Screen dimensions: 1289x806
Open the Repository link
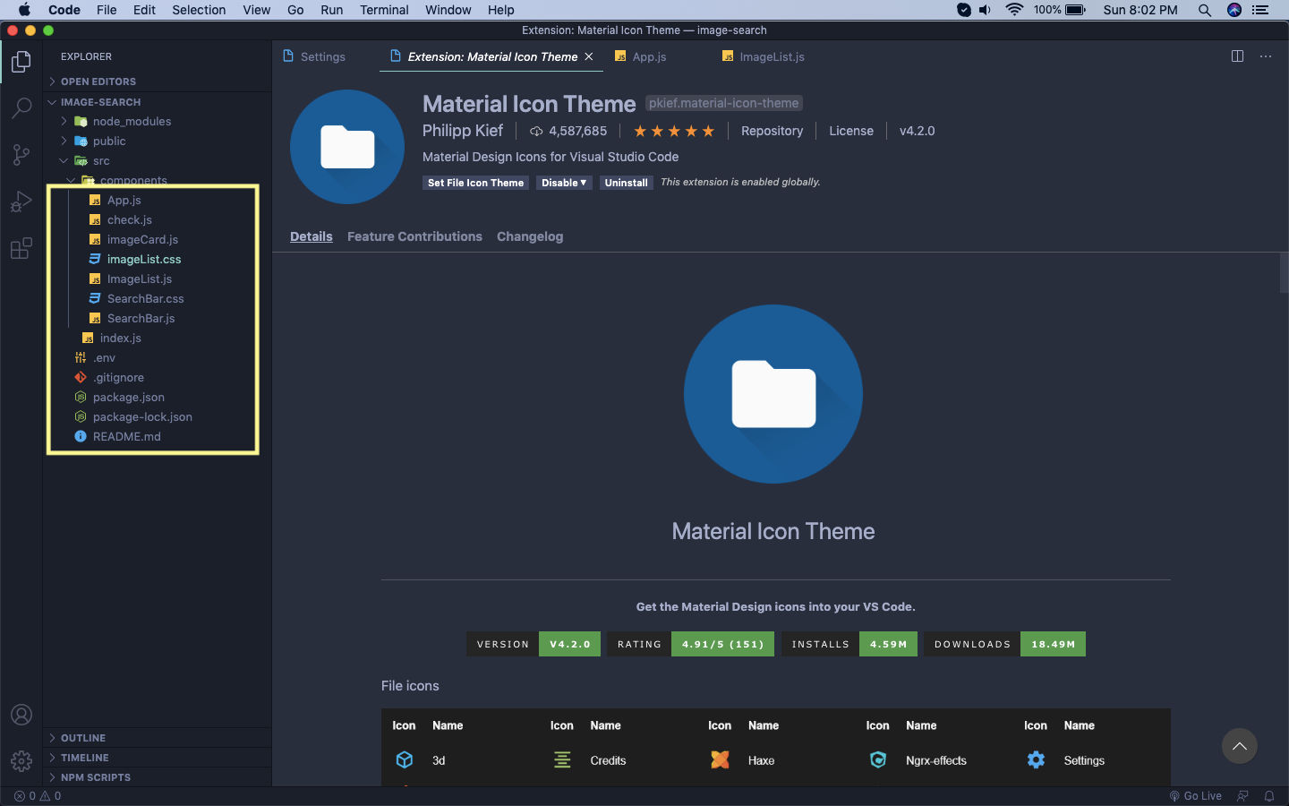click(772, 131)
